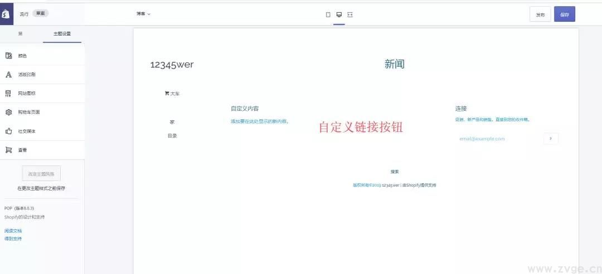Click the 得到支持 support link

[13, 238]
